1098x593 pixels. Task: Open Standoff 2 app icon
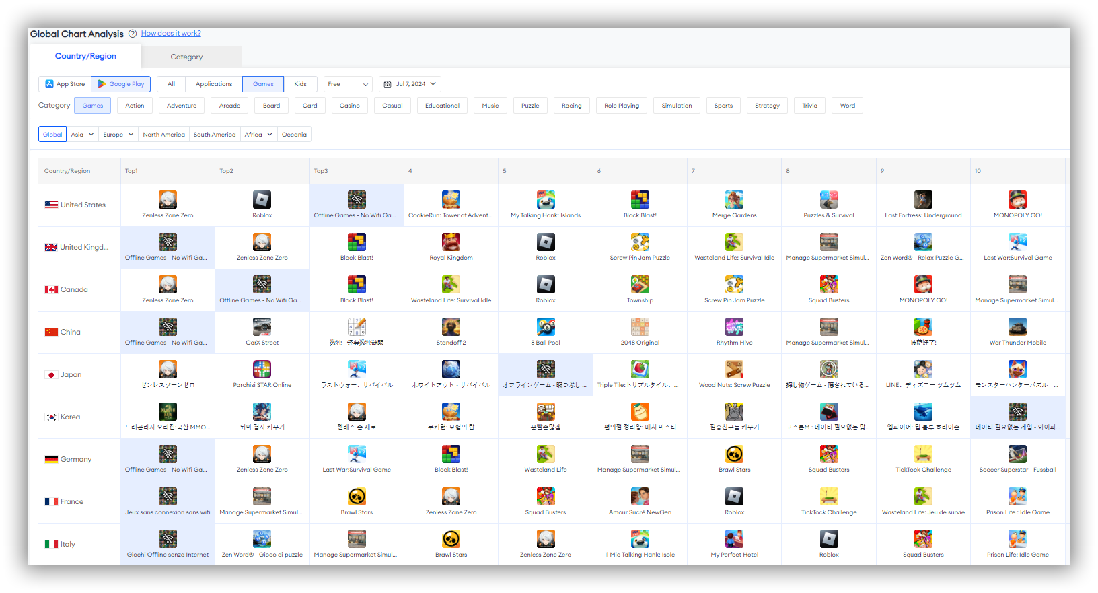451,326
